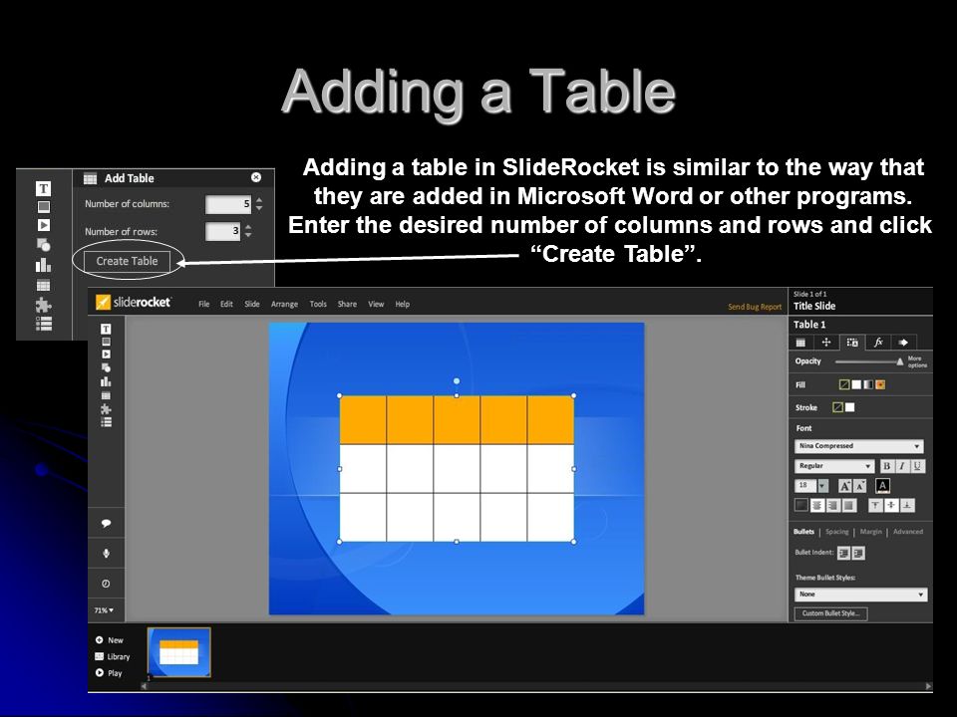
Task: Select the solid white Fill swatch
Action: pyautogui.click(x=856, y=384)
